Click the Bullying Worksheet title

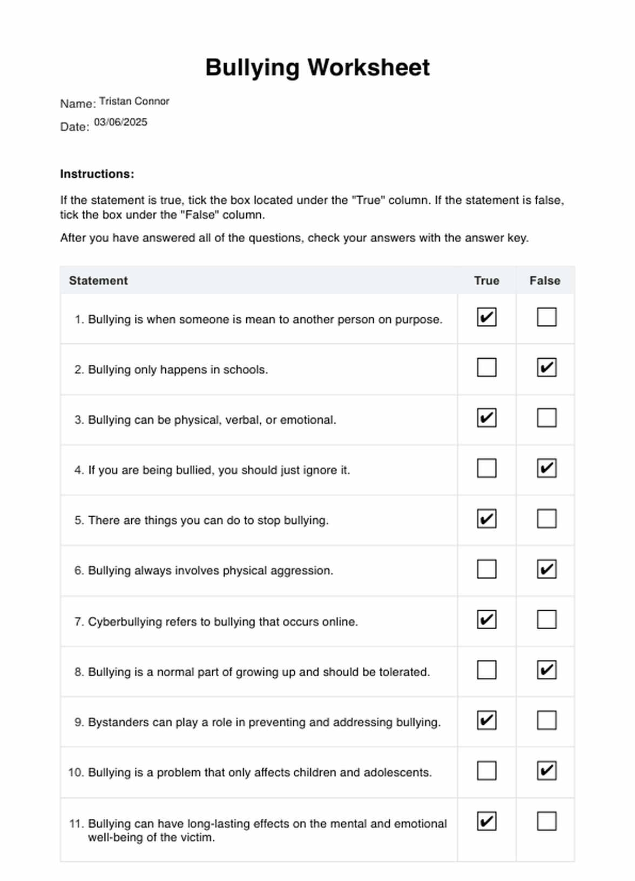[x=317, y=68]
